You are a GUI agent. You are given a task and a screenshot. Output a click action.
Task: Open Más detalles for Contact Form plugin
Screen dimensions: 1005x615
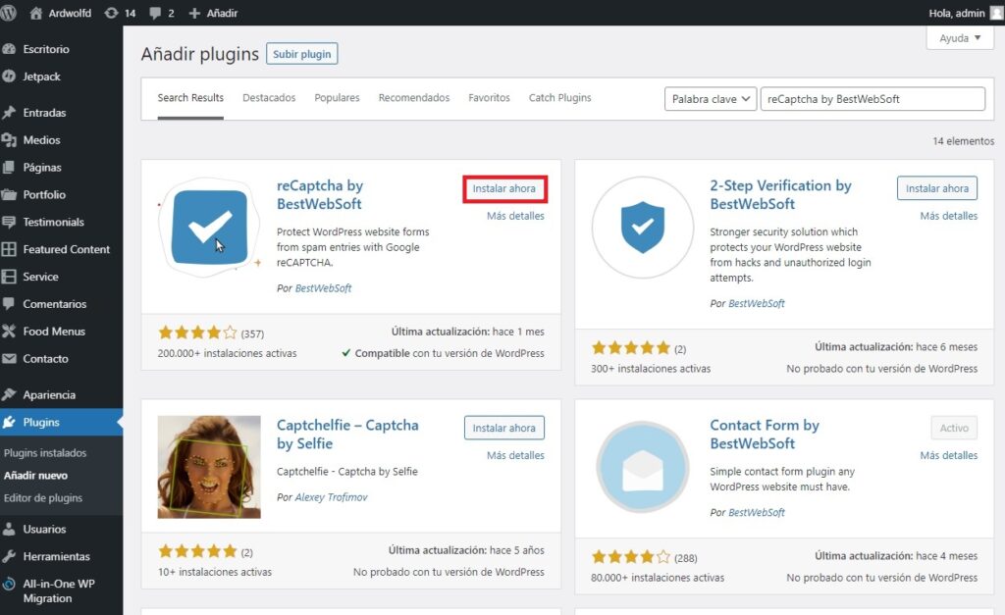[x=949, y=455]
